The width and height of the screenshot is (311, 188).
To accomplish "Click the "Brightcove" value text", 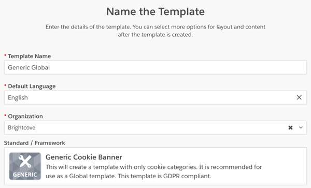I will click(x=22, y=127).
